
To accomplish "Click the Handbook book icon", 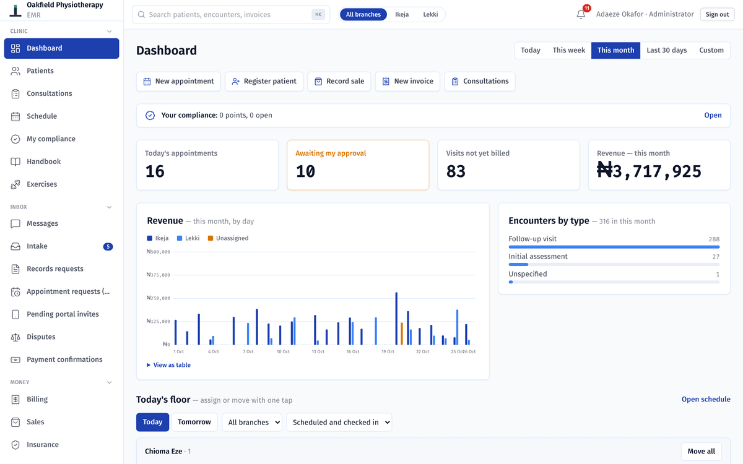I will click(x=15, y=161).
